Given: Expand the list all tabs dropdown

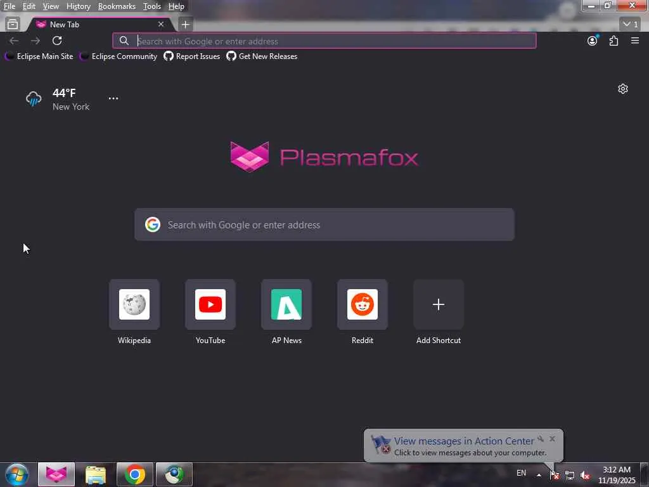Looking at the screenshot, I should pos(631,25).
